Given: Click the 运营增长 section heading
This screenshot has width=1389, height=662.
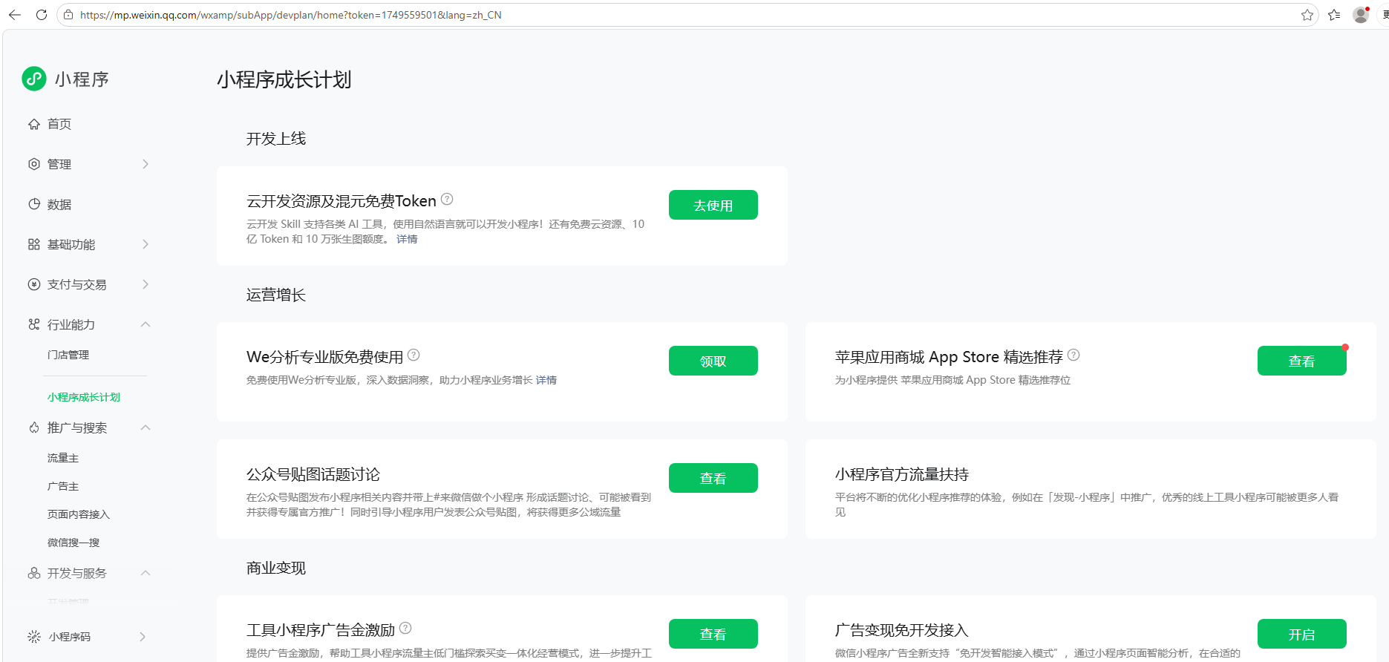Looking at the screenshot, I should point(276,295).
